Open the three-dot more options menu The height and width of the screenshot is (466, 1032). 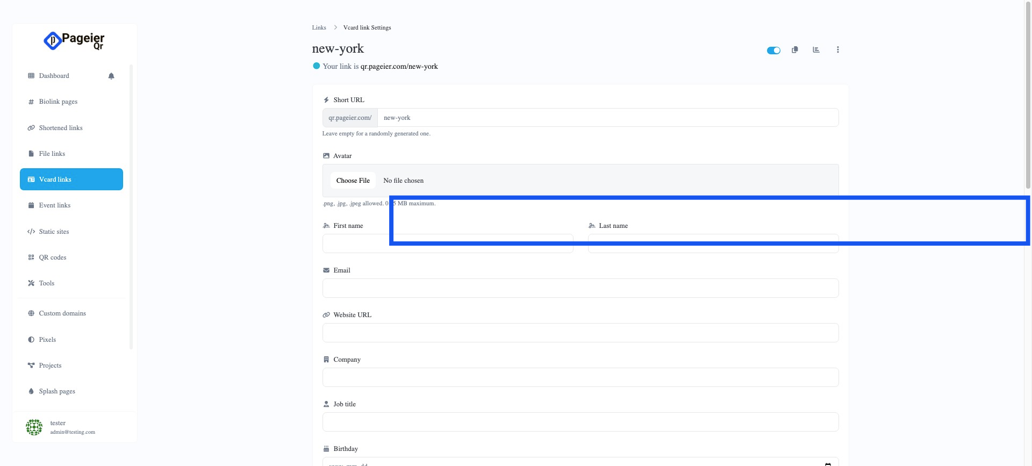pos(837,50)
